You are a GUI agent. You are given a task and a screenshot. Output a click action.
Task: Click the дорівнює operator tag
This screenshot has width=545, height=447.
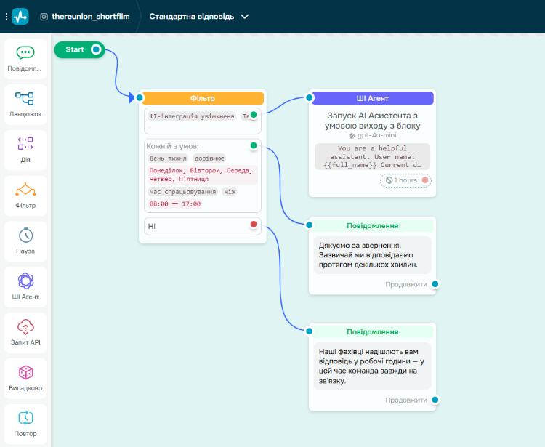click(x=209, y=158)
